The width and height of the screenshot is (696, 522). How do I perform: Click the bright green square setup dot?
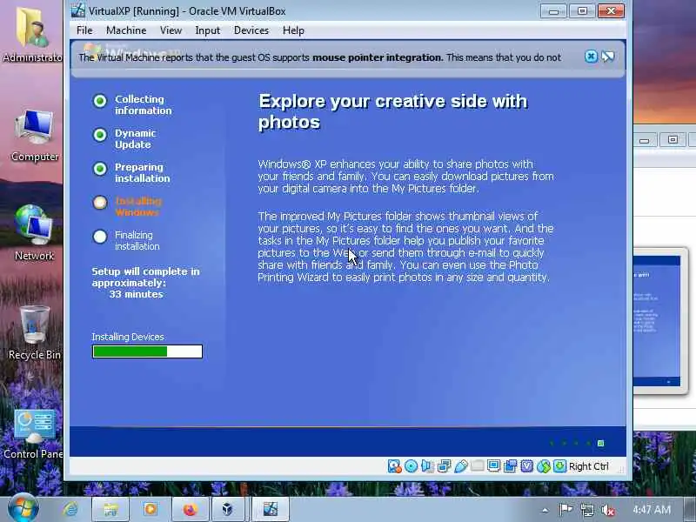(600, 443)
